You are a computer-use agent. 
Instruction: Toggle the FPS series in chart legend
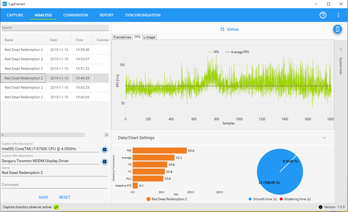click(213, 52)
